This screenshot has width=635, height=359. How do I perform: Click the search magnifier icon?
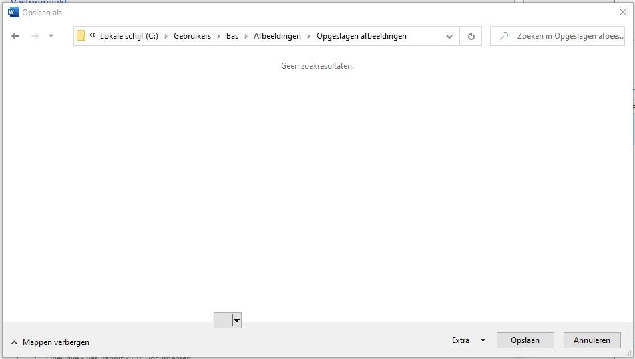[x=504, y=36]
